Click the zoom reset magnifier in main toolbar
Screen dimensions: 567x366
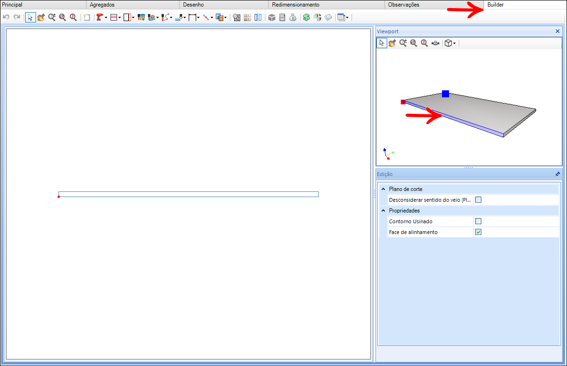(73, 17)
